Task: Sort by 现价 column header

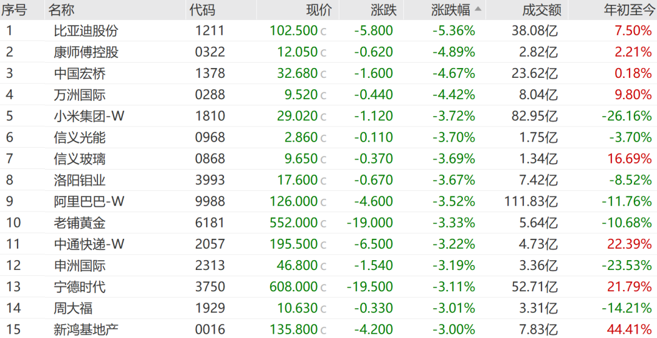Action: pos(319,10)
